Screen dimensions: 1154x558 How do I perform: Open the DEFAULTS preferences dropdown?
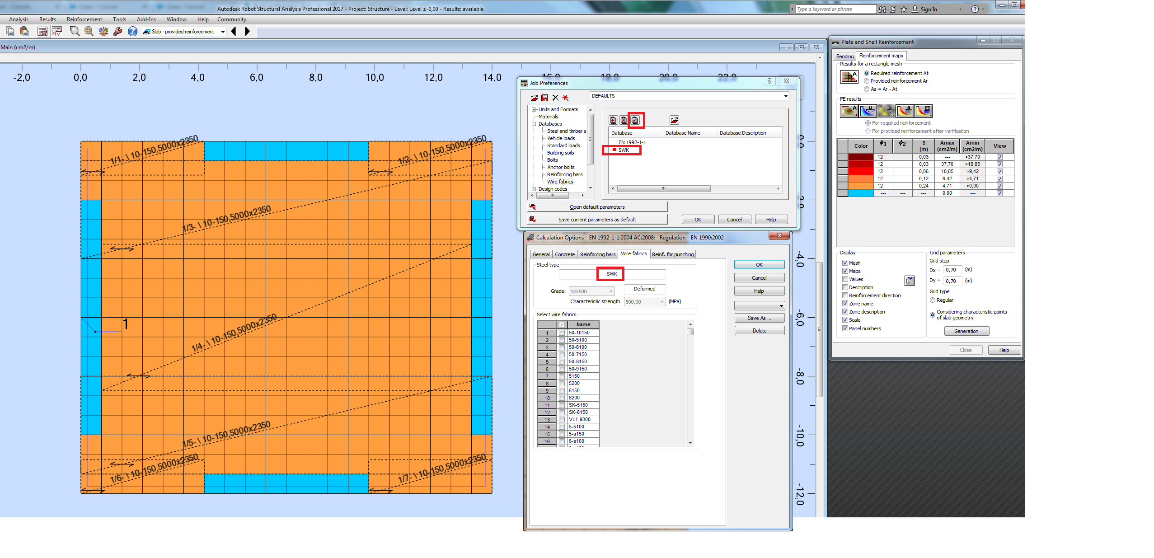786,96
